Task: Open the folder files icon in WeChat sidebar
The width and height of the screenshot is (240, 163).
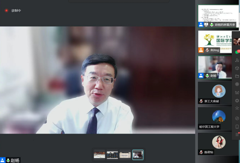Action: (x=237, y=76)
